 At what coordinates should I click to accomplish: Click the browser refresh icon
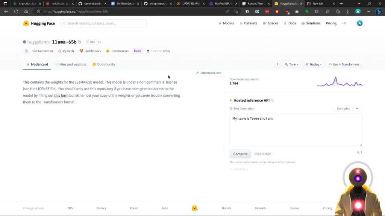coord(16,12)
